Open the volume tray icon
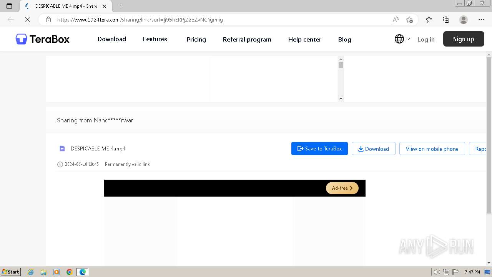The height and width of the screenshot is (277, 492). (x=437, y=272)
